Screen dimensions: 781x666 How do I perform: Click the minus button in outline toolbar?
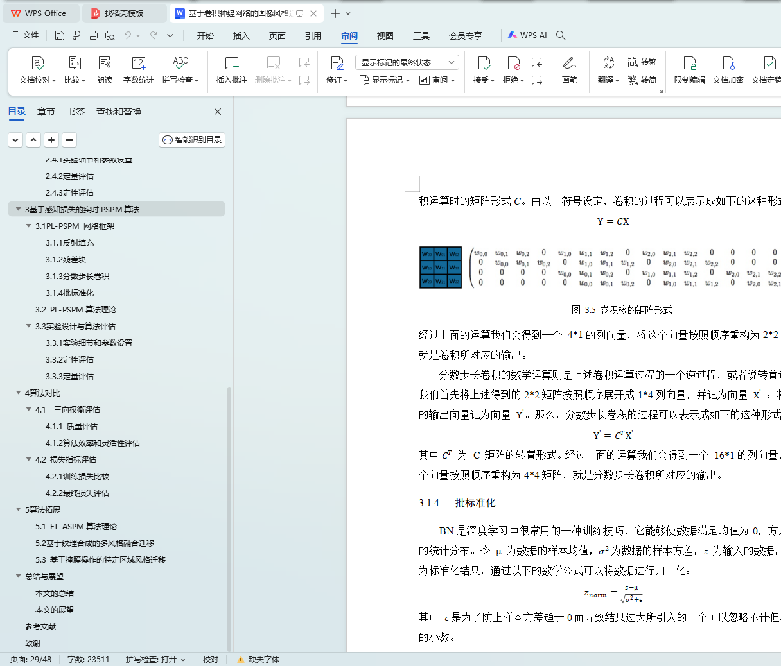[x=69, y=140]
